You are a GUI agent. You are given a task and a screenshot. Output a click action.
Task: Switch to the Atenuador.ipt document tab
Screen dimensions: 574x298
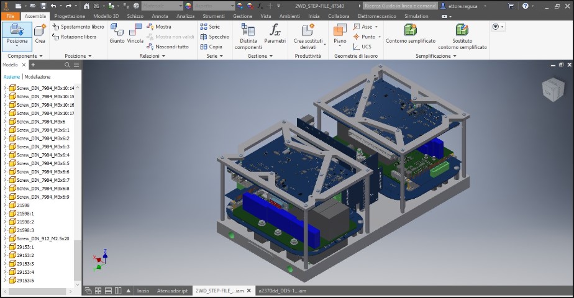(171, 290)
